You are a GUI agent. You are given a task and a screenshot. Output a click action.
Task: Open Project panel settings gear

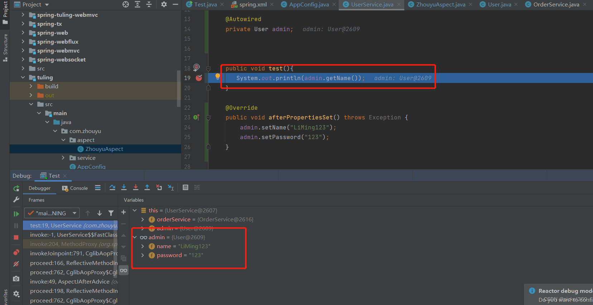164,4
